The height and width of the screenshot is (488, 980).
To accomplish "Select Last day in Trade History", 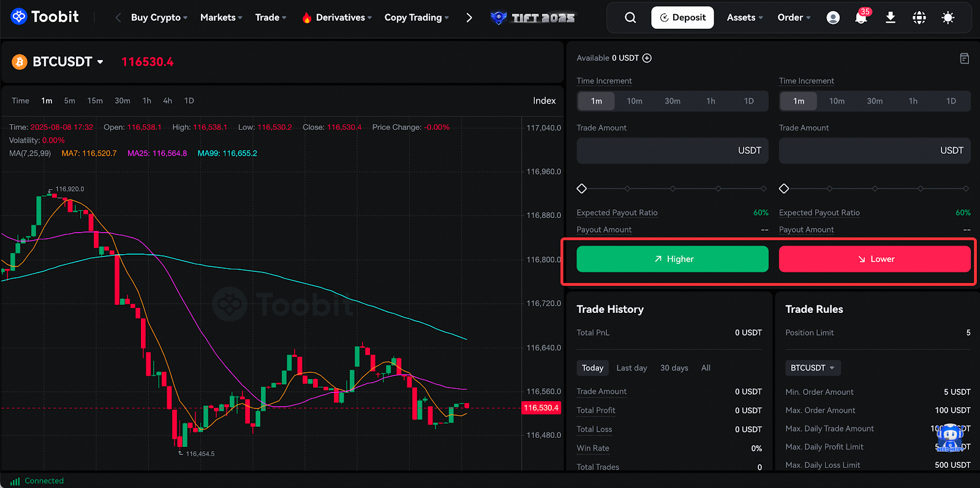I will [632, 368].
